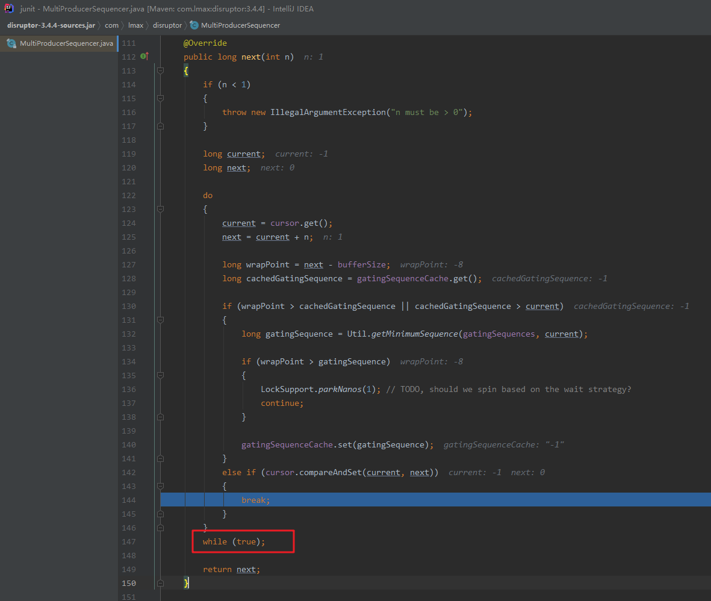Select the disruptor package breadcrumb
Viewport: 711px width, 601px height.
click(x=167, y=25)
